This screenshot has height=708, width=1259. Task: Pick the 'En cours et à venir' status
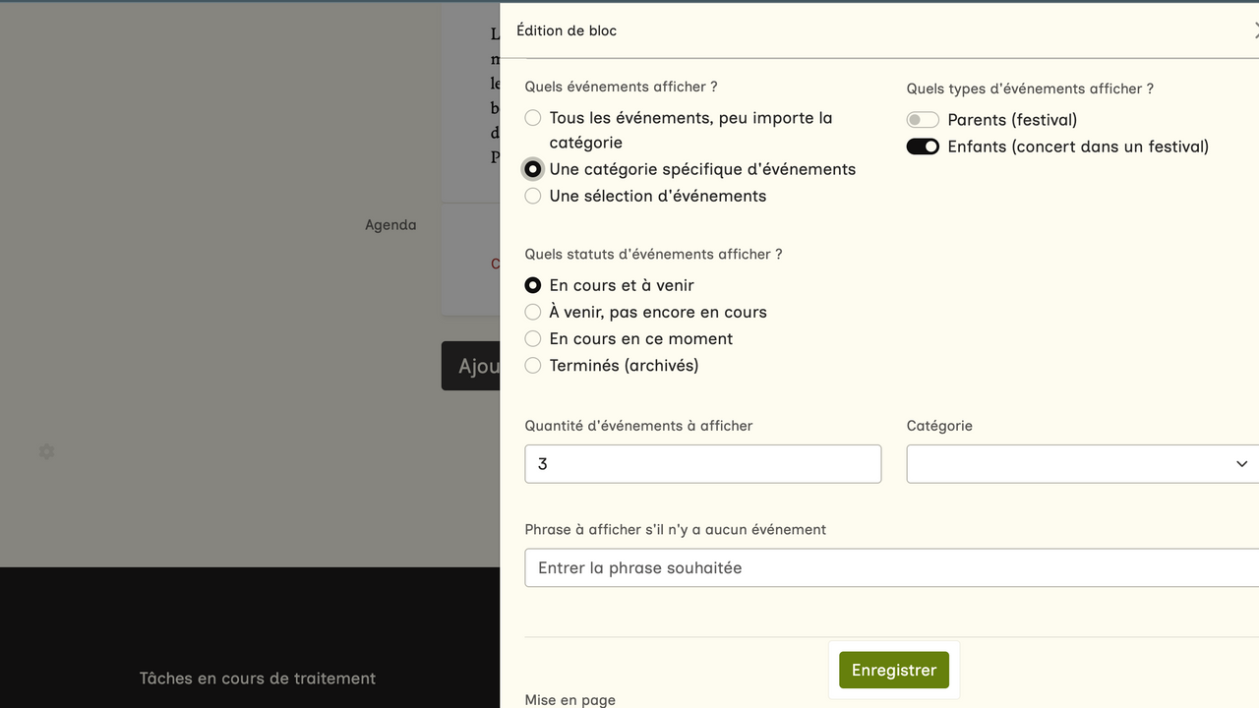533,285
